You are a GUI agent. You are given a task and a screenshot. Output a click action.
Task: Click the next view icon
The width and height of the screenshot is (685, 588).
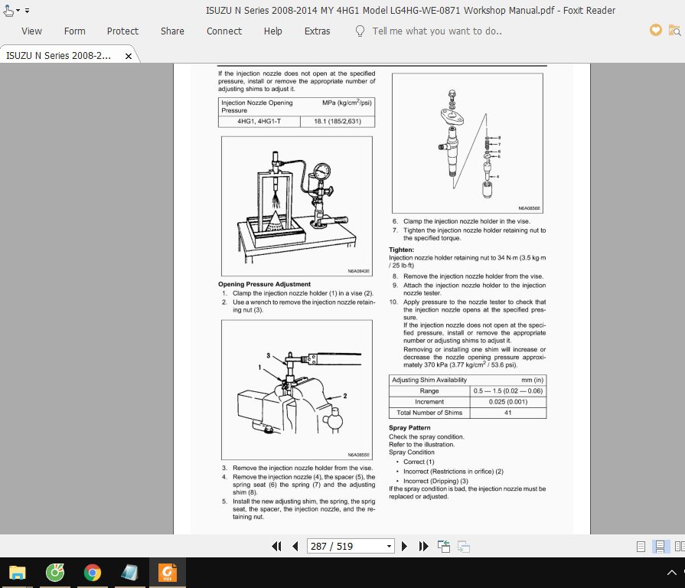click(x=464, y=546)
